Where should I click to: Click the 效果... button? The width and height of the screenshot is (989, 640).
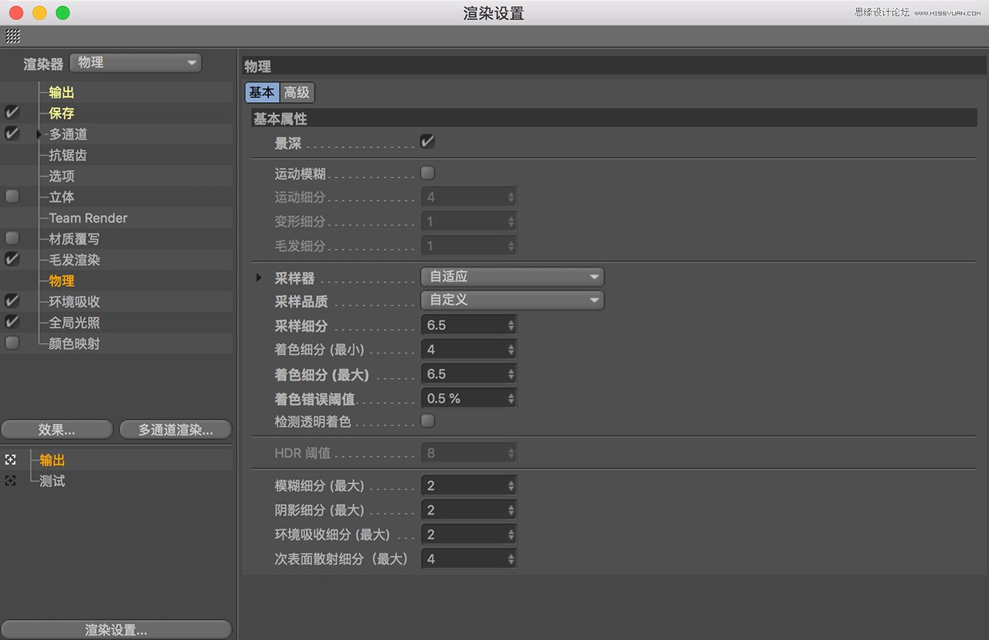point(56,429)
